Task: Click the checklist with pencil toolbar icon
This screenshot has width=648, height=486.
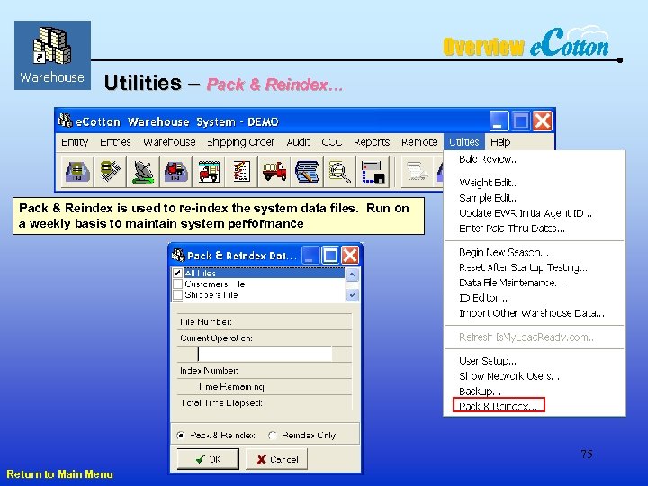Action: pos(242,171)
